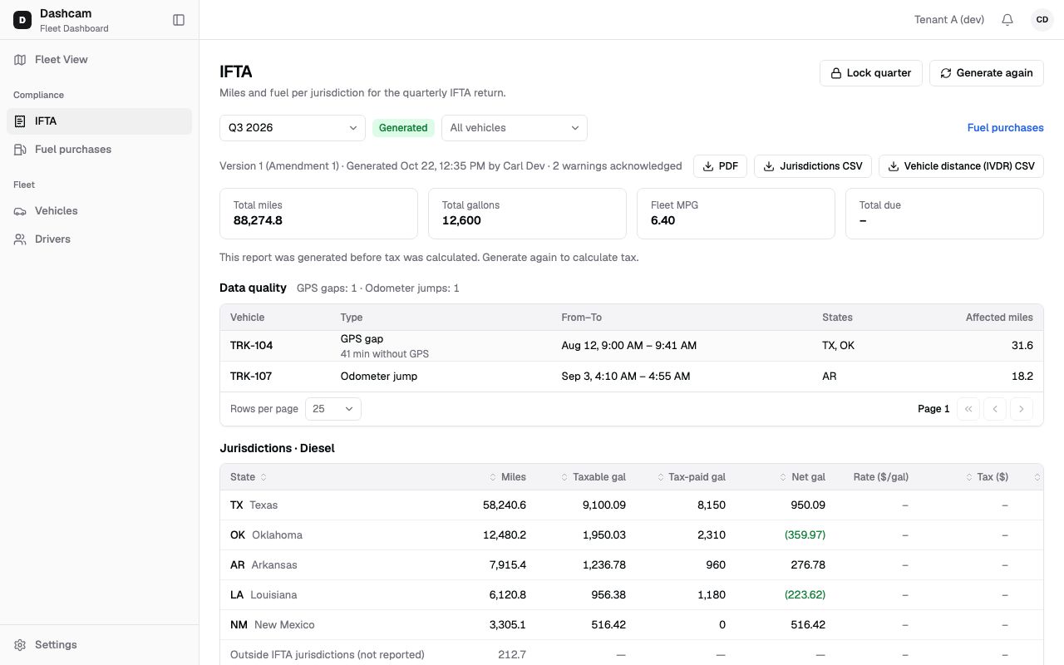The width and height of the screenshot is (1064, 665).
Task: Open the CD user avatar menu
Action: point(1042,20)
